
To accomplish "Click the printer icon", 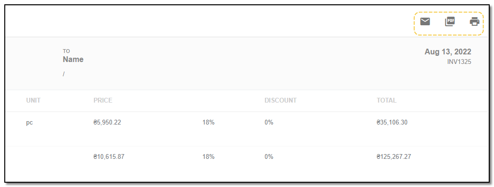I will (474, 22).
